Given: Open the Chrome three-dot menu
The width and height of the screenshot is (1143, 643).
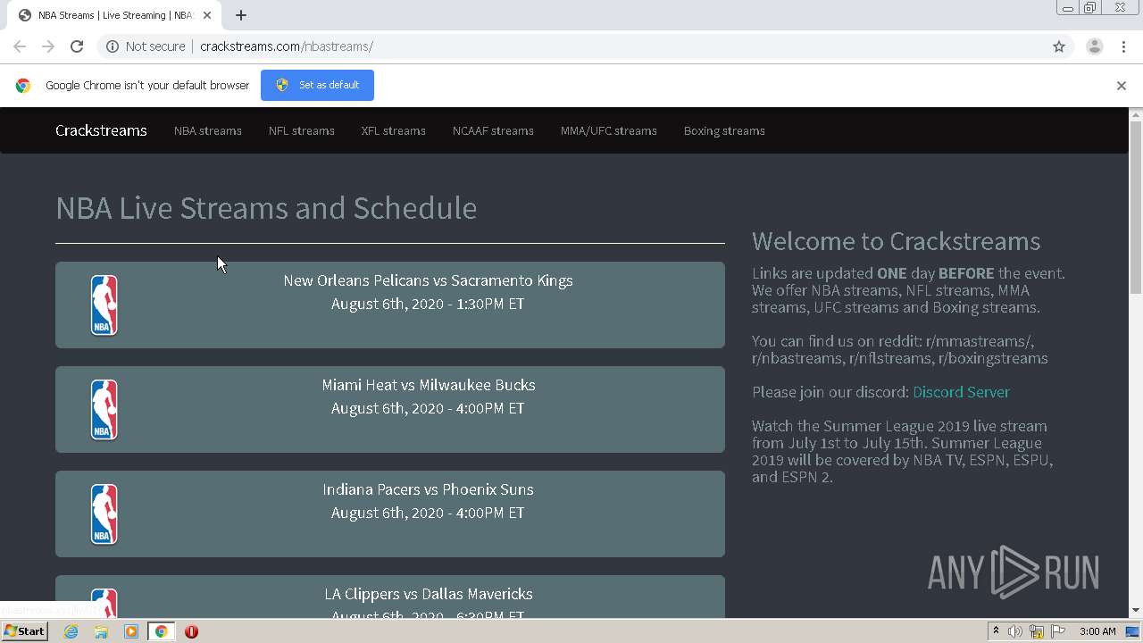Looking at the screenshot, I should coord(1123,46).
